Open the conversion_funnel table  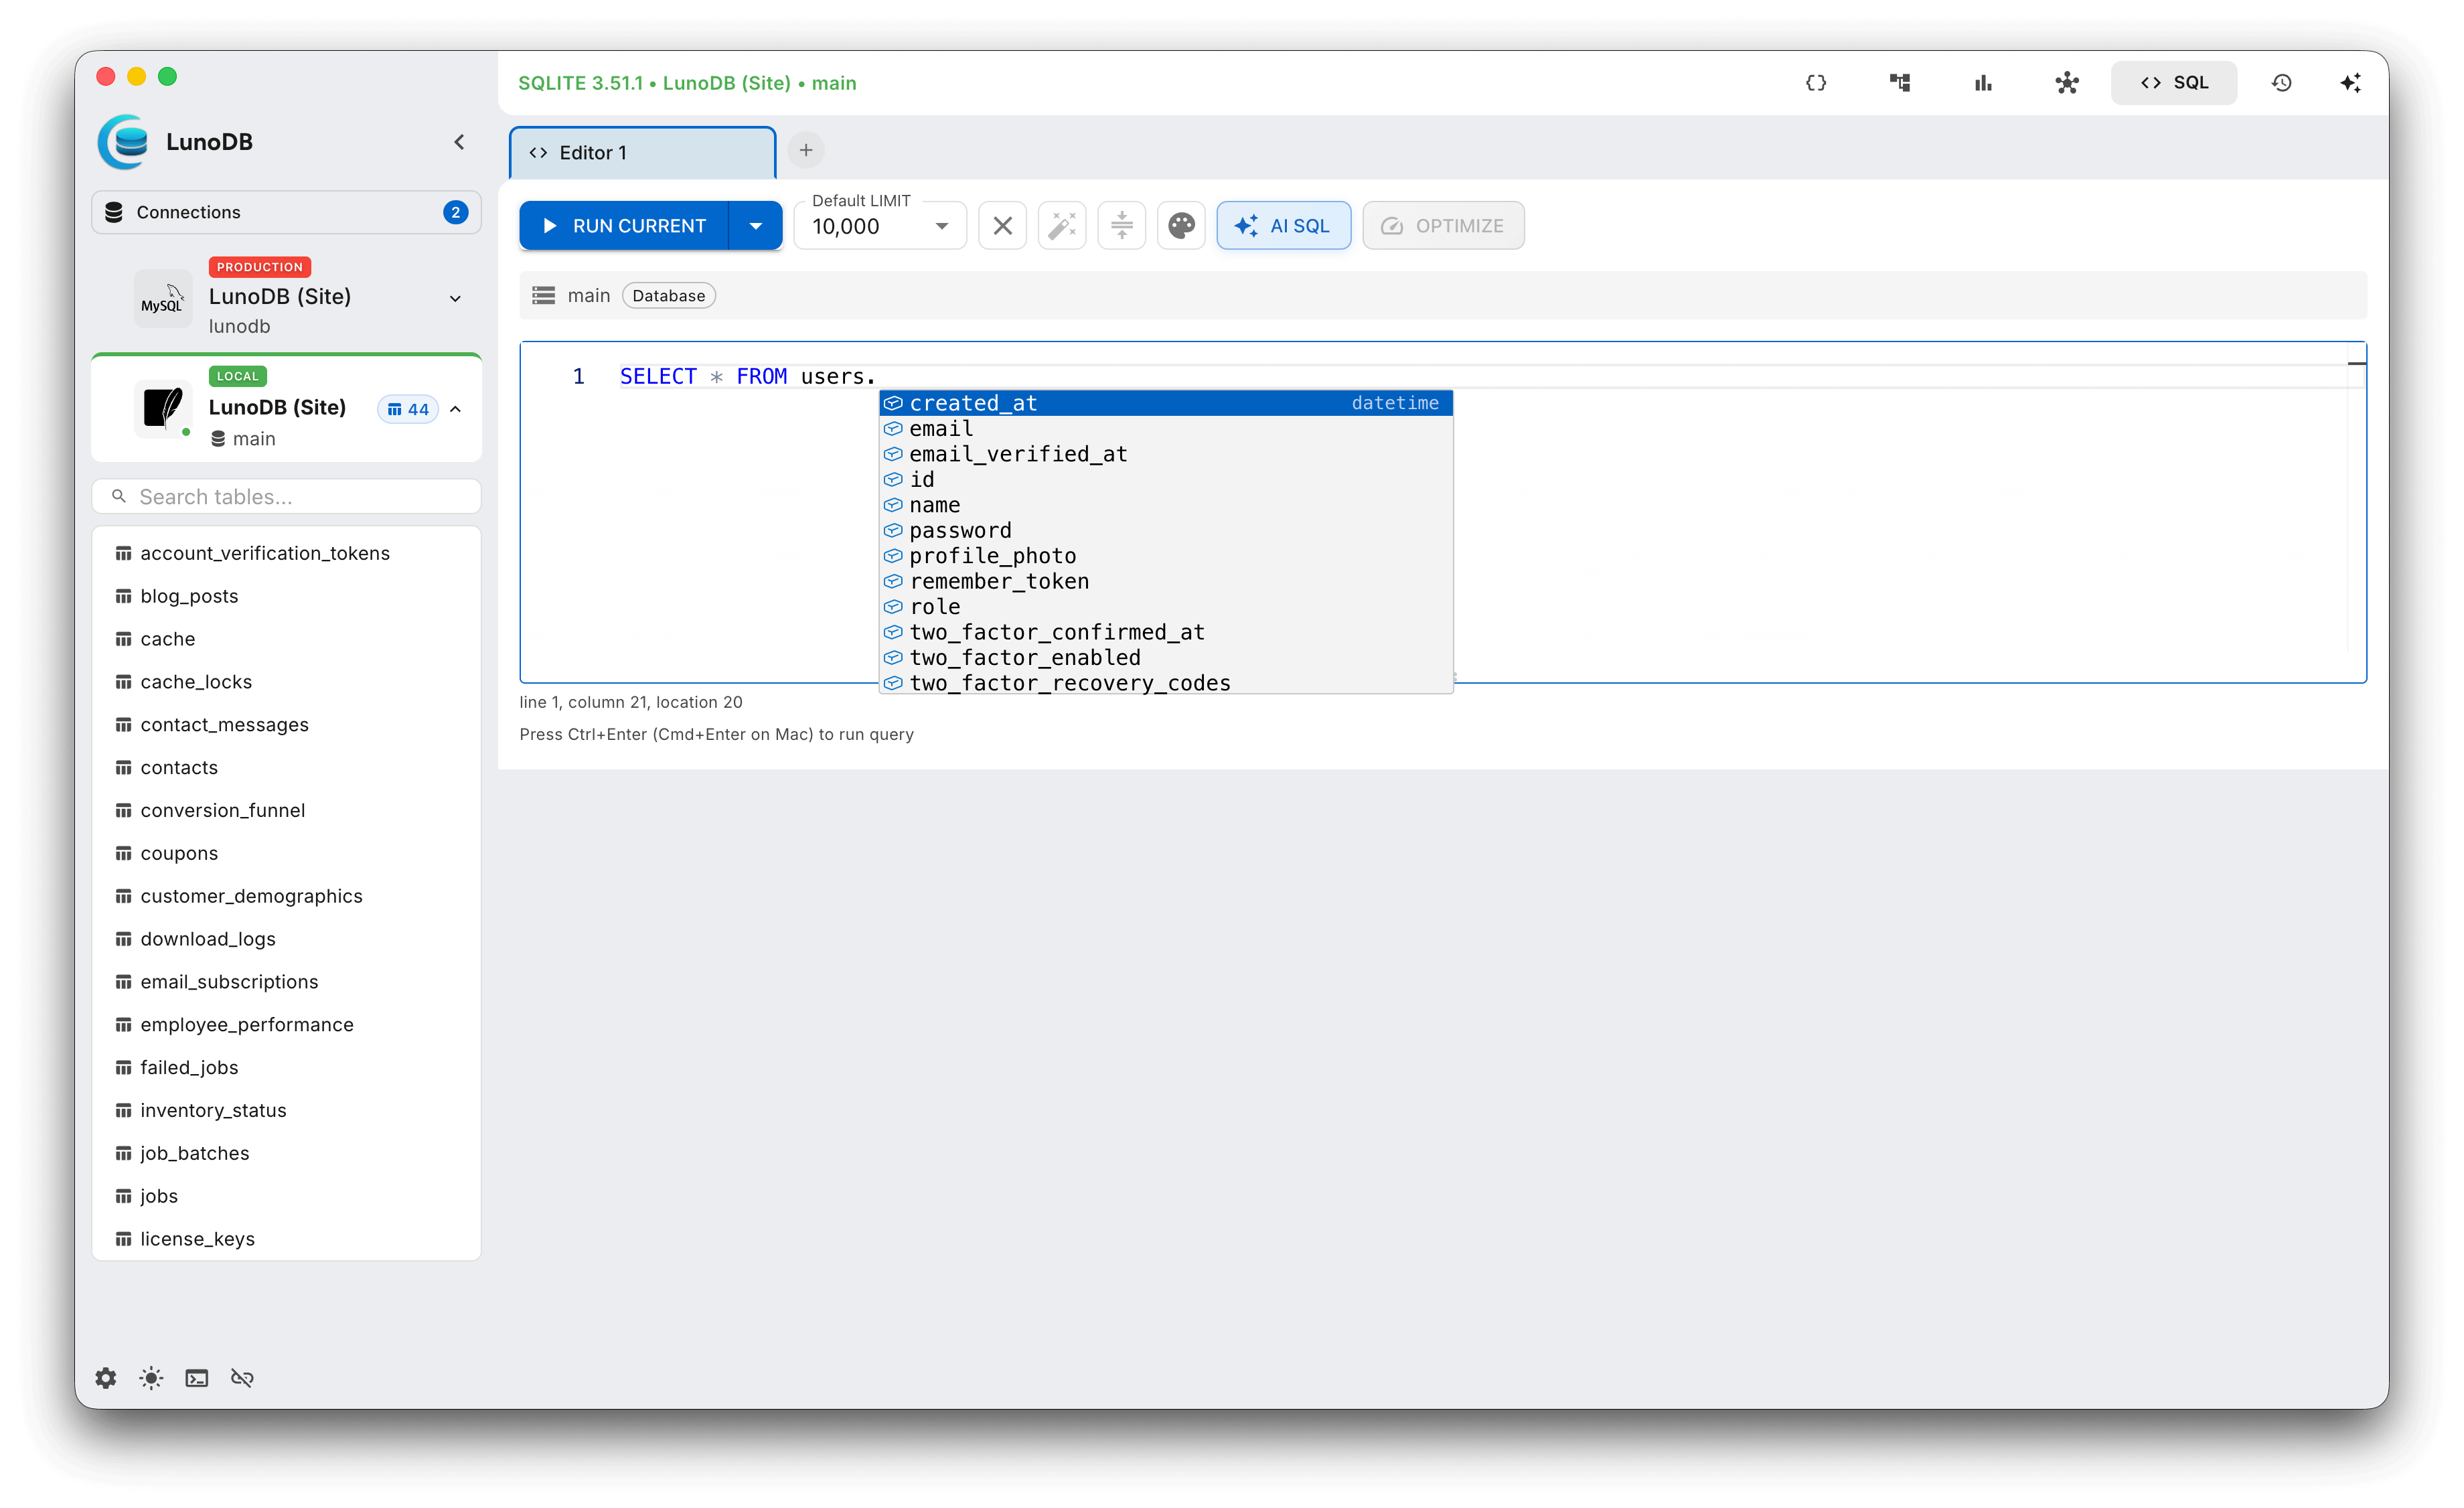click(x=286, y=810)
